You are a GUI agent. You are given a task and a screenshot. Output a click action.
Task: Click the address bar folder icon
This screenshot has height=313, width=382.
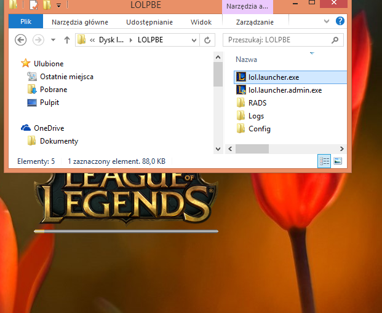(x=81, y=40)
